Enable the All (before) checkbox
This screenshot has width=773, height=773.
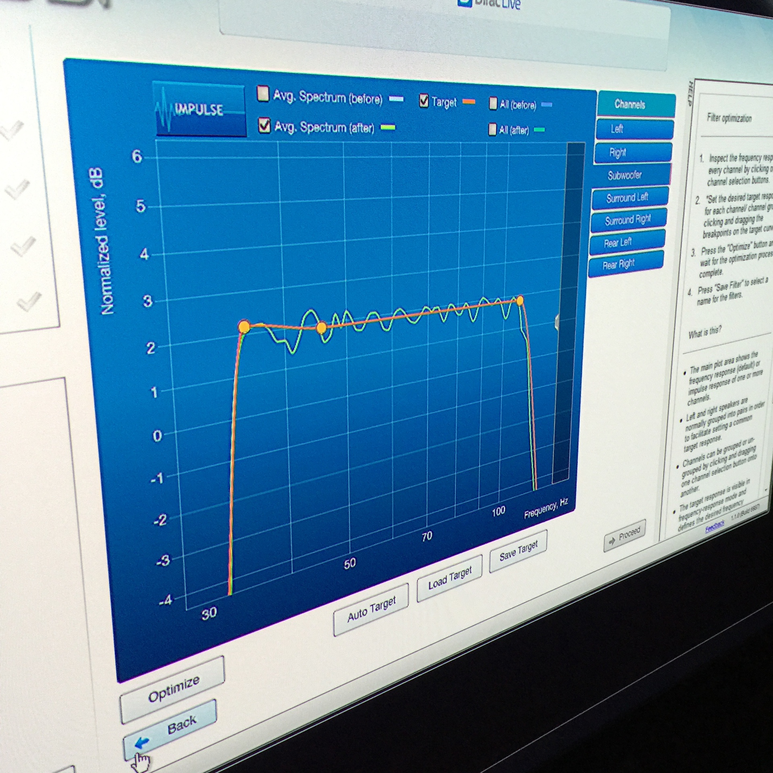[493, 103]
